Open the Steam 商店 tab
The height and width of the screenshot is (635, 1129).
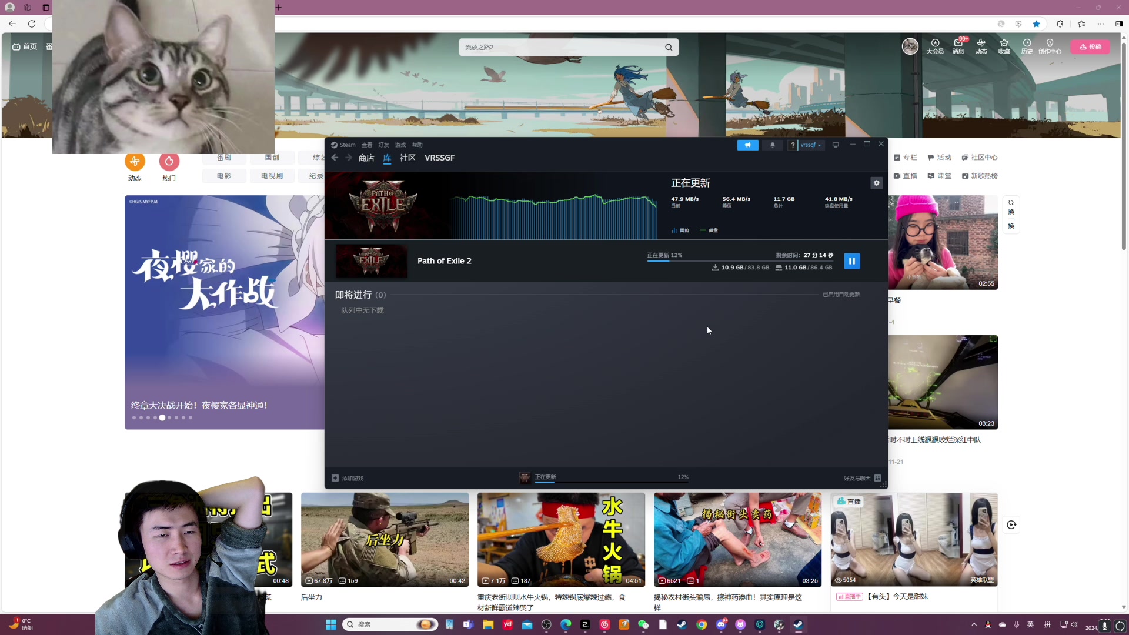(x=366, y=158)
